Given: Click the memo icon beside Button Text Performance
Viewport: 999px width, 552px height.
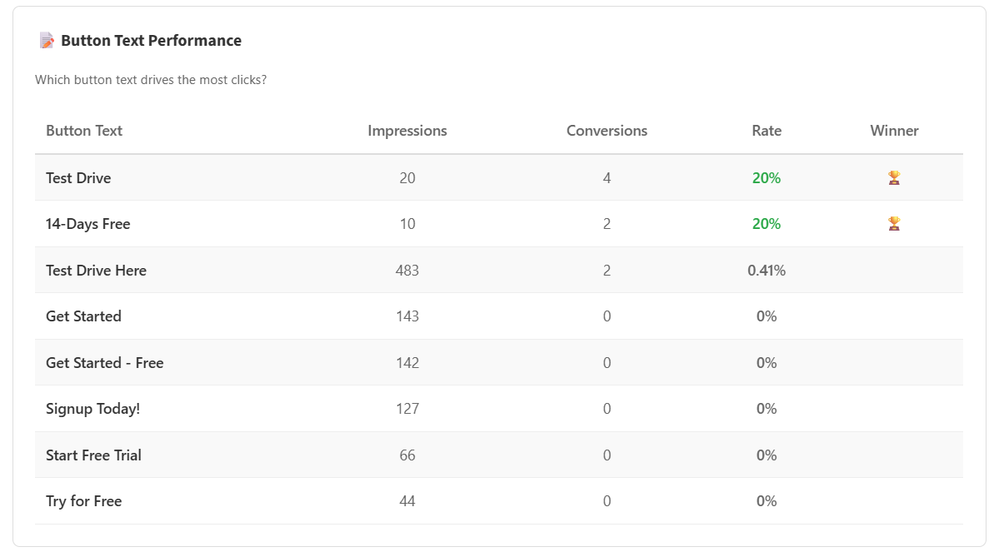Looking at the screenshot, I should coord(47,40).
